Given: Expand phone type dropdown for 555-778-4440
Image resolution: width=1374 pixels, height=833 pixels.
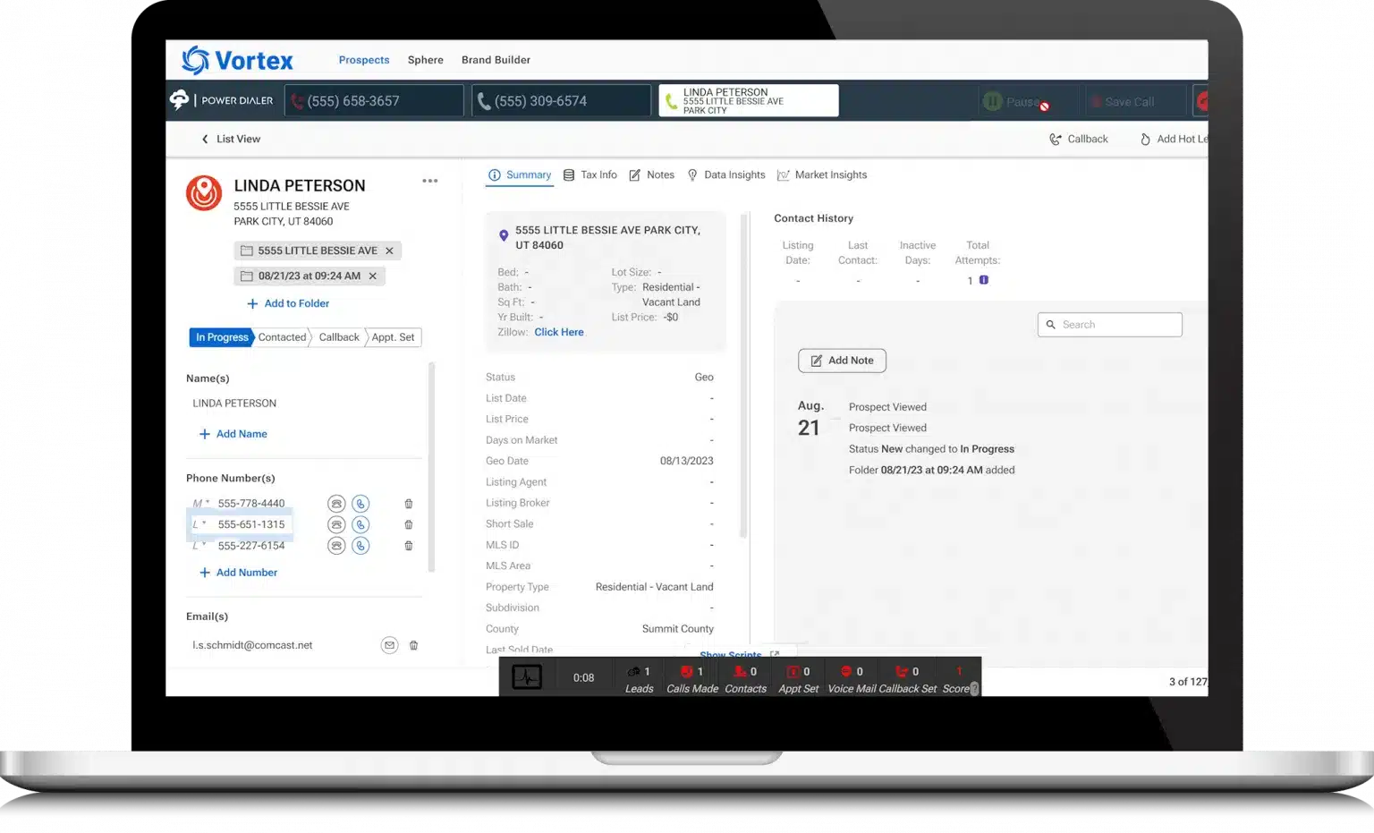Looking at the screenshot, I should tap(200, 504).
